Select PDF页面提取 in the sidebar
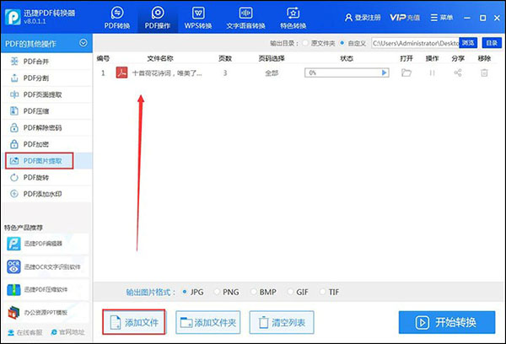Viewport: 506px width, 344px height. [x=46, y=94]
